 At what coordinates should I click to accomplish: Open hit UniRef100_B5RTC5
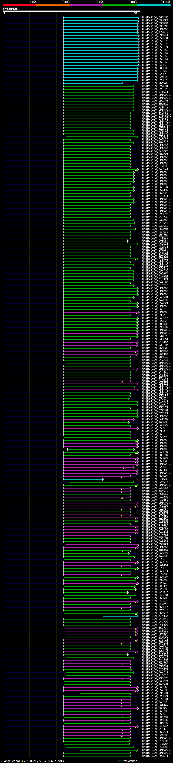tap(155, 378)
